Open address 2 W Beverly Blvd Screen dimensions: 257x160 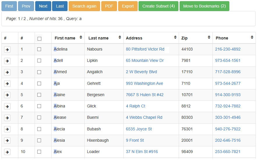[141, 72]
